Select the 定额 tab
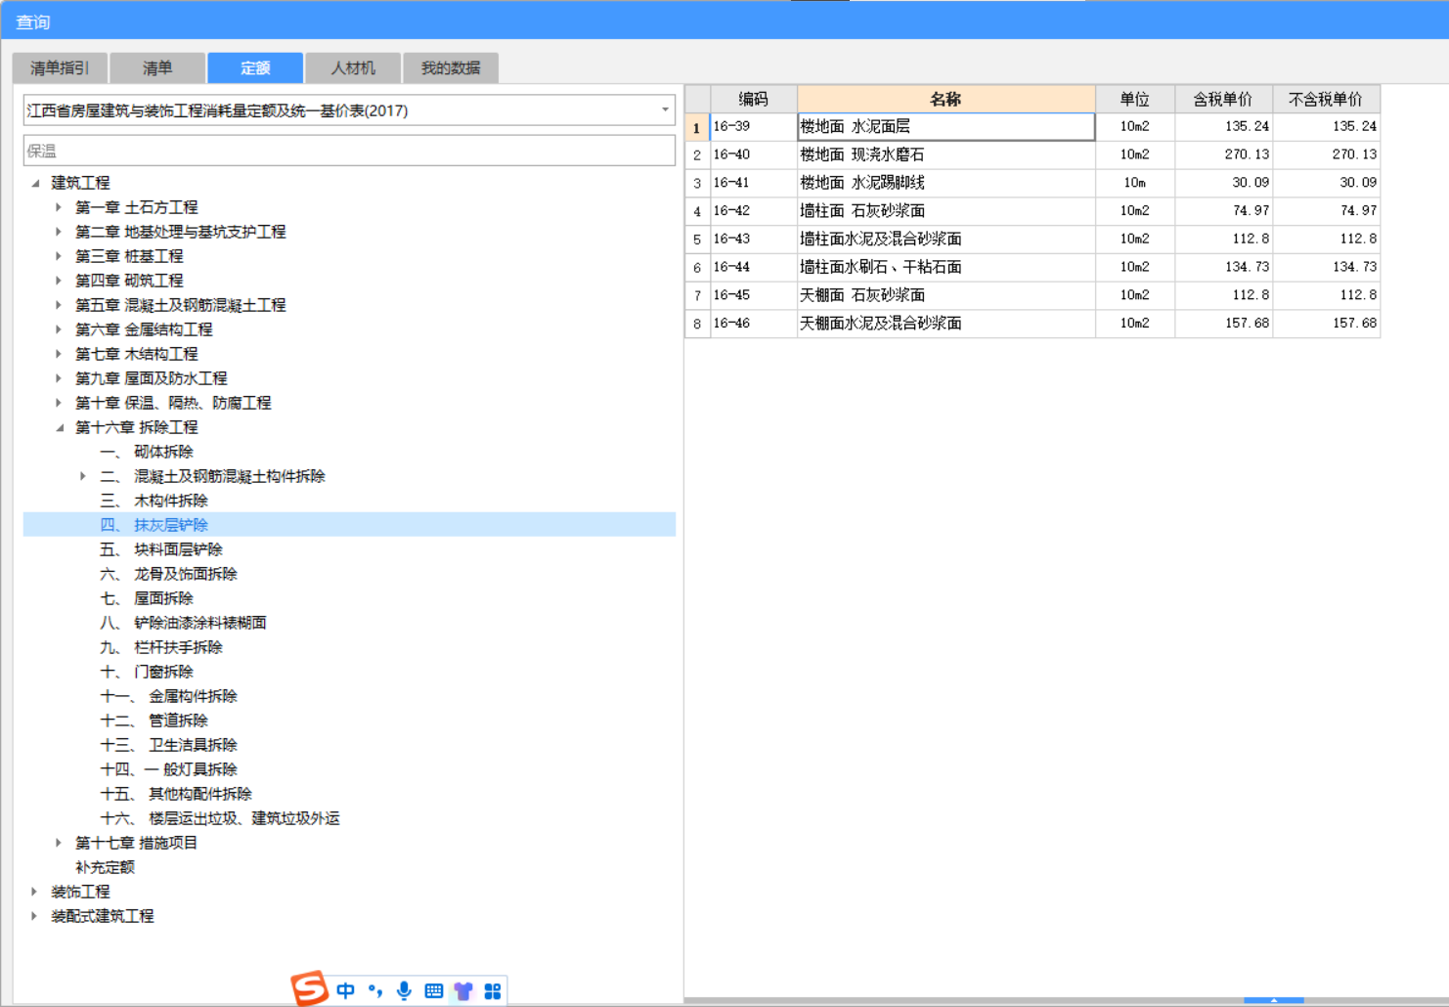Viewport: 1449px width, 1007px height. (255, 67)
